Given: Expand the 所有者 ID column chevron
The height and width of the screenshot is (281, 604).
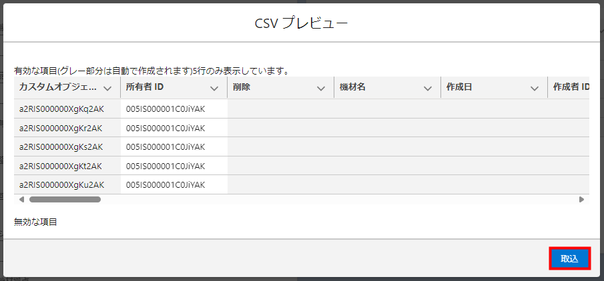Looking at the screenshot, I should click(214, 88).
